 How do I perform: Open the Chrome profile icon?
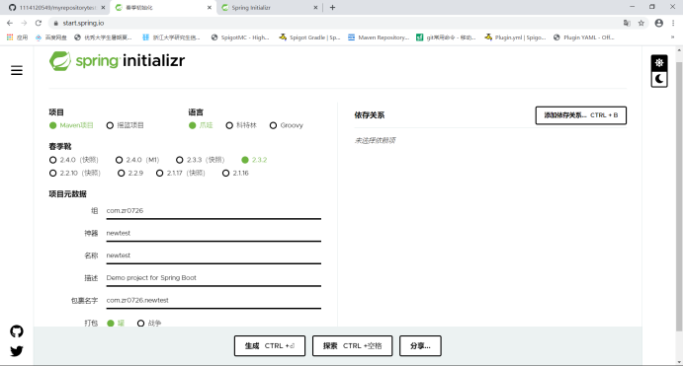click(x=658, y=23)
